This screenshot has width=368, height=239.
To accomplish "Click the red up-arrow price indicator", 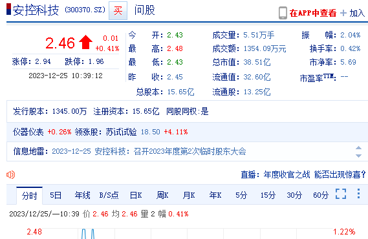I will [x=85, y=42].
